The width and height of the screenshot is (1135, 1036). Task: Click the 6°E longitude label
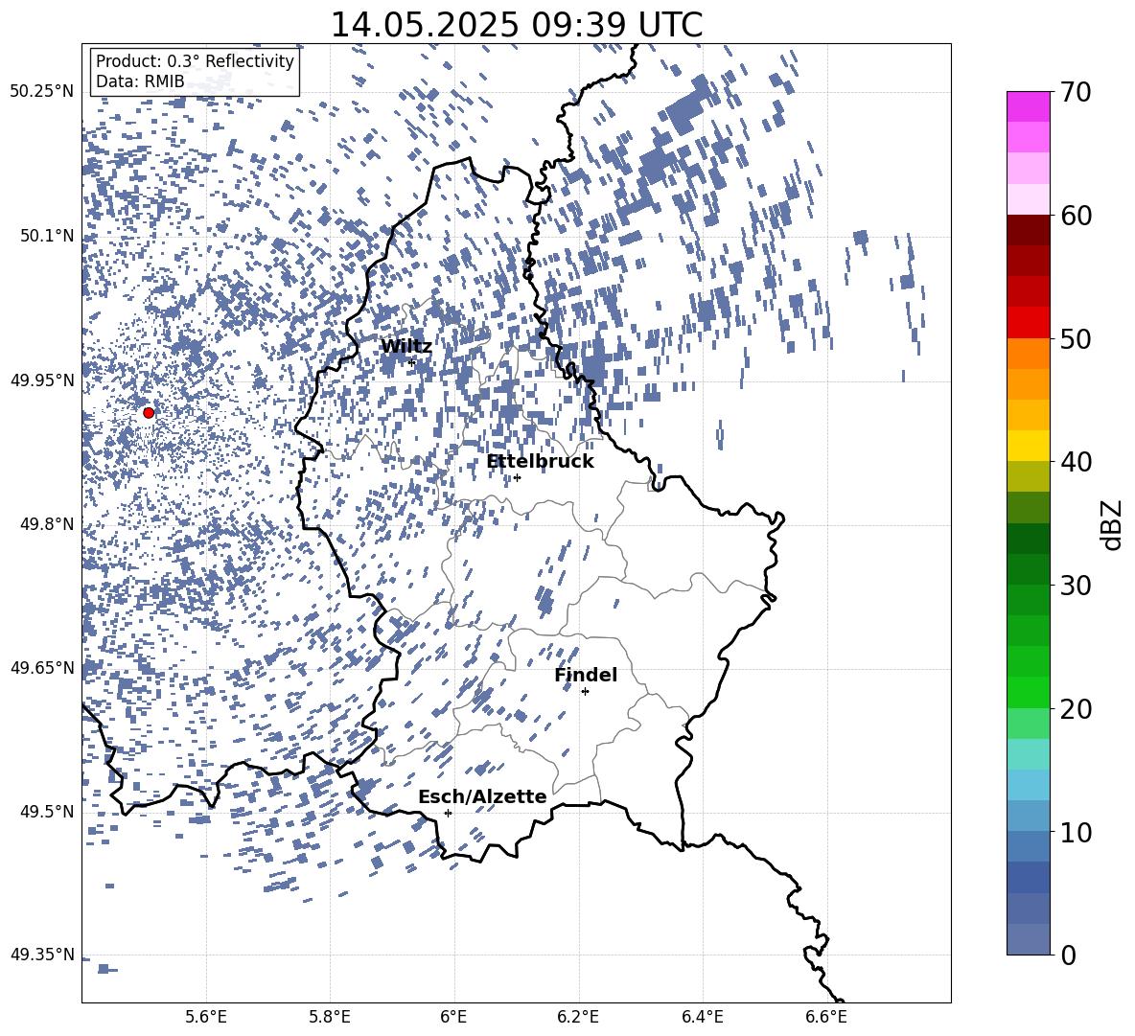click(x=453, y=1017)
